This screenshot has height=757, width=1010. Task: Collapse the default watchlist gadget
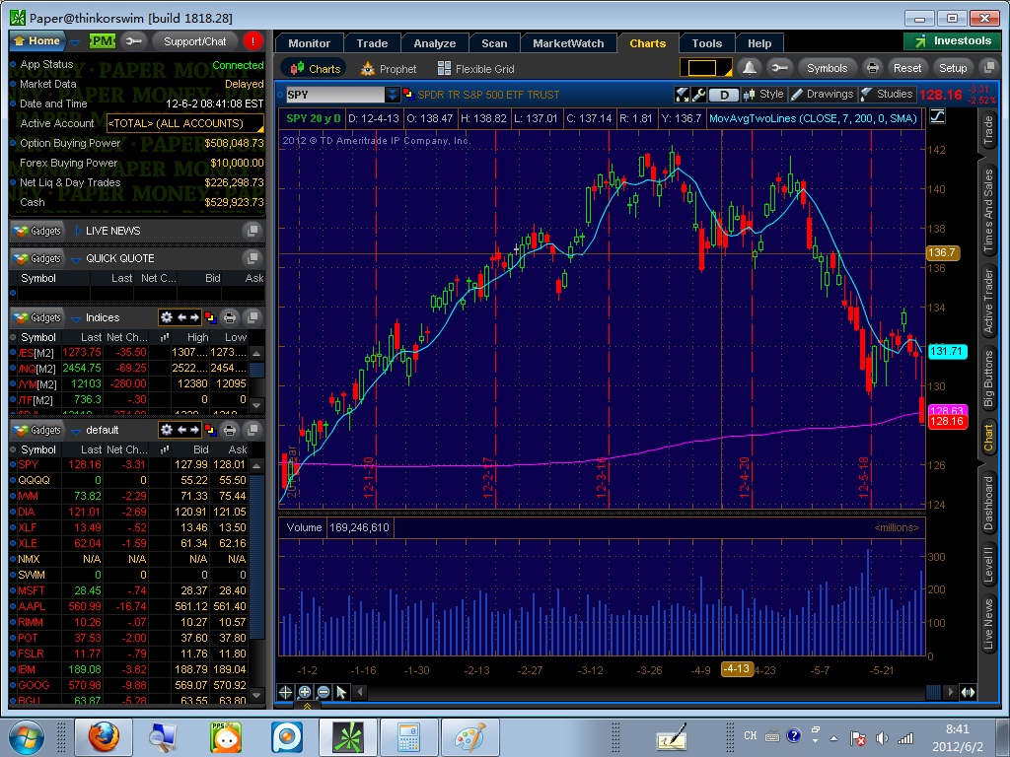click(x=78, y=430)
